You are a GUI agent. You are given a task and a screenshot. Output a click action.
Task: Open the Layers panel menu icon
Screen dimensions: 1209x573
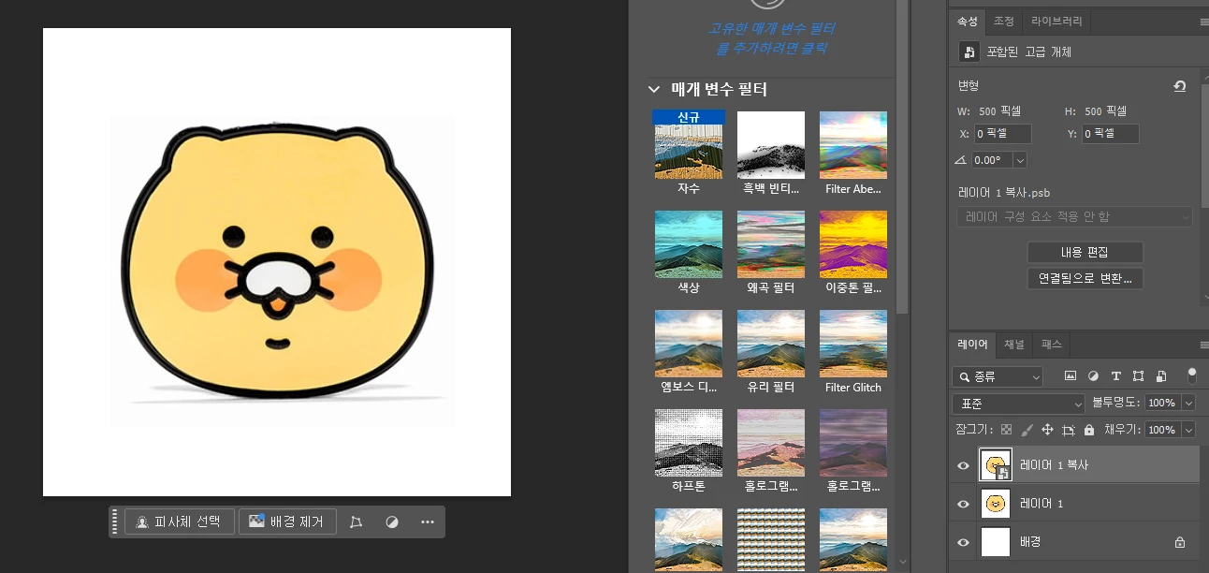[x=1203, y=345]
